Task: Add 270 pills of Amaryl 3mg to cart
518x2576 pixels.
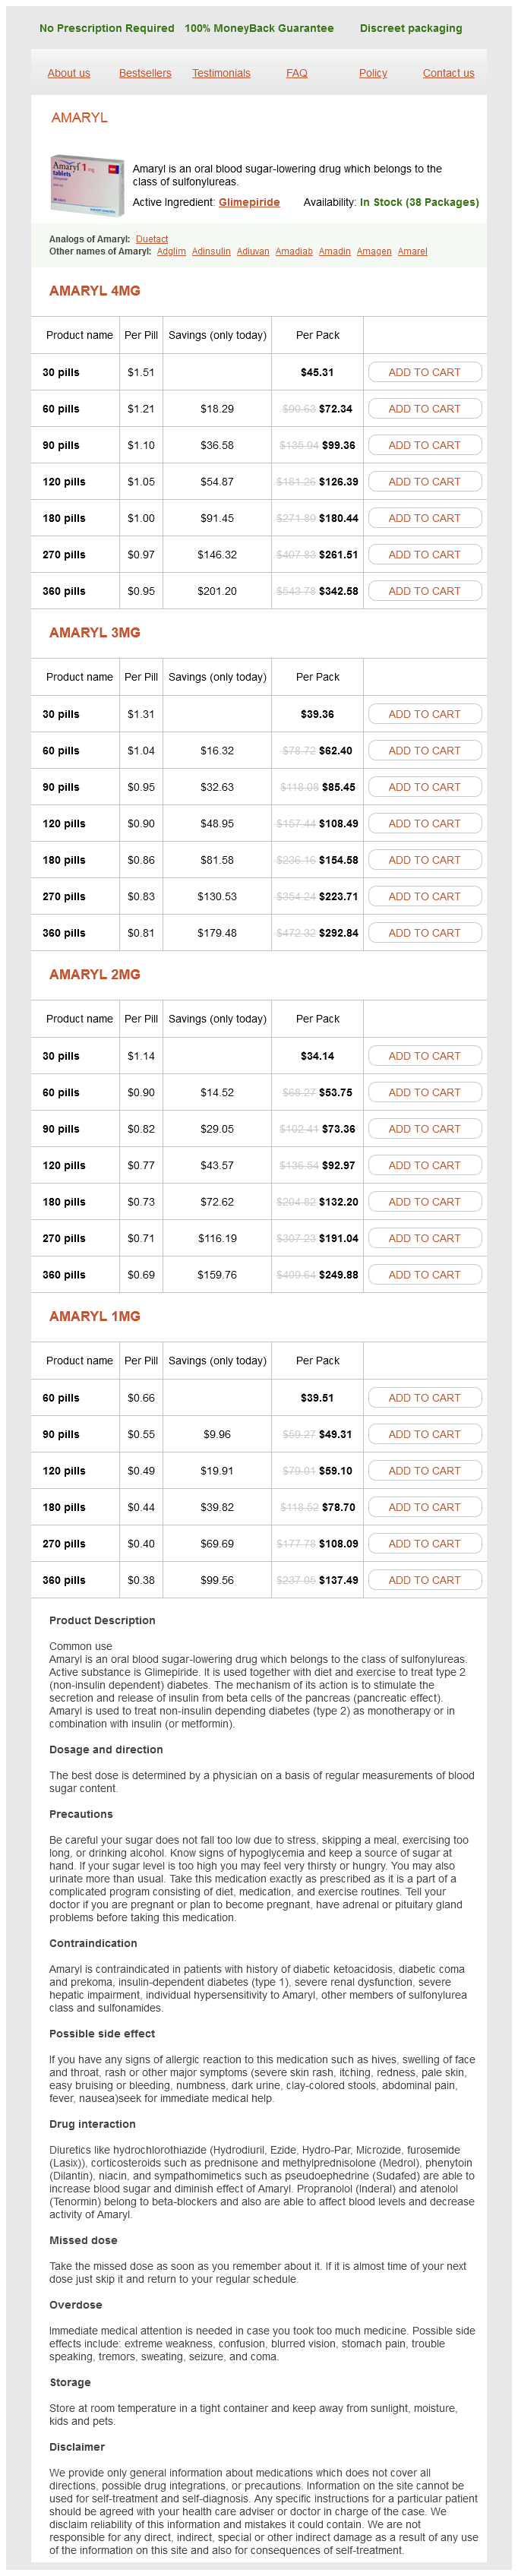Action: pos(424,896)
